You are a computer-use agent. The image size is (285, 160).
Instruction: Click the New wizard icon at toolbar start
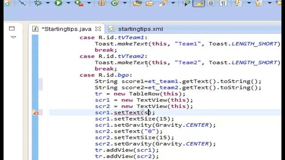[8, 3]
